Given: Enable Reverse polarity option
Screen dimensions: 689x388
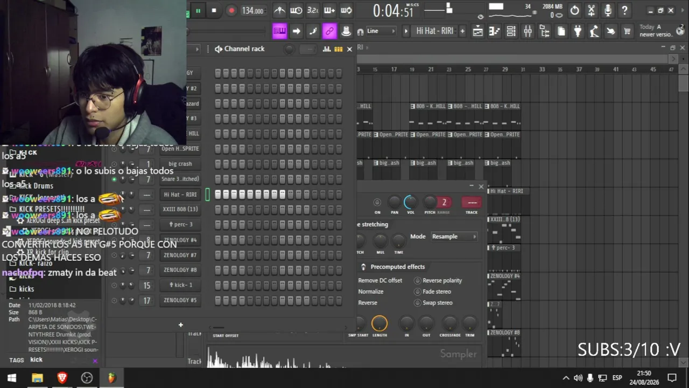Looking at the screenshot, I should (417, 280).
